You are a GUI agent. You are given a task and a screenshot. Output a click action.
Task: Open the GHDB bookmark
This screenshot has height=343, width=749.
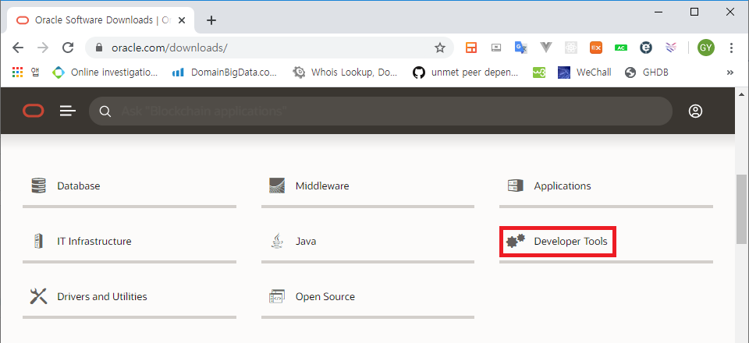pyautogui.click(x=646, y=72)
